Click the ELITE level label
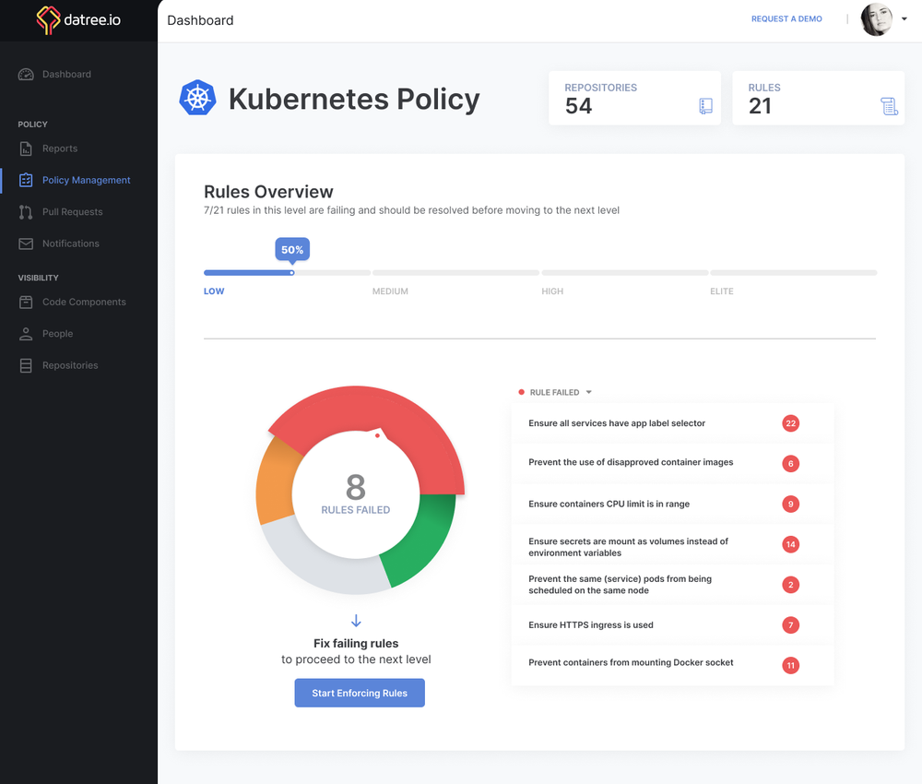 coord(722,291)
